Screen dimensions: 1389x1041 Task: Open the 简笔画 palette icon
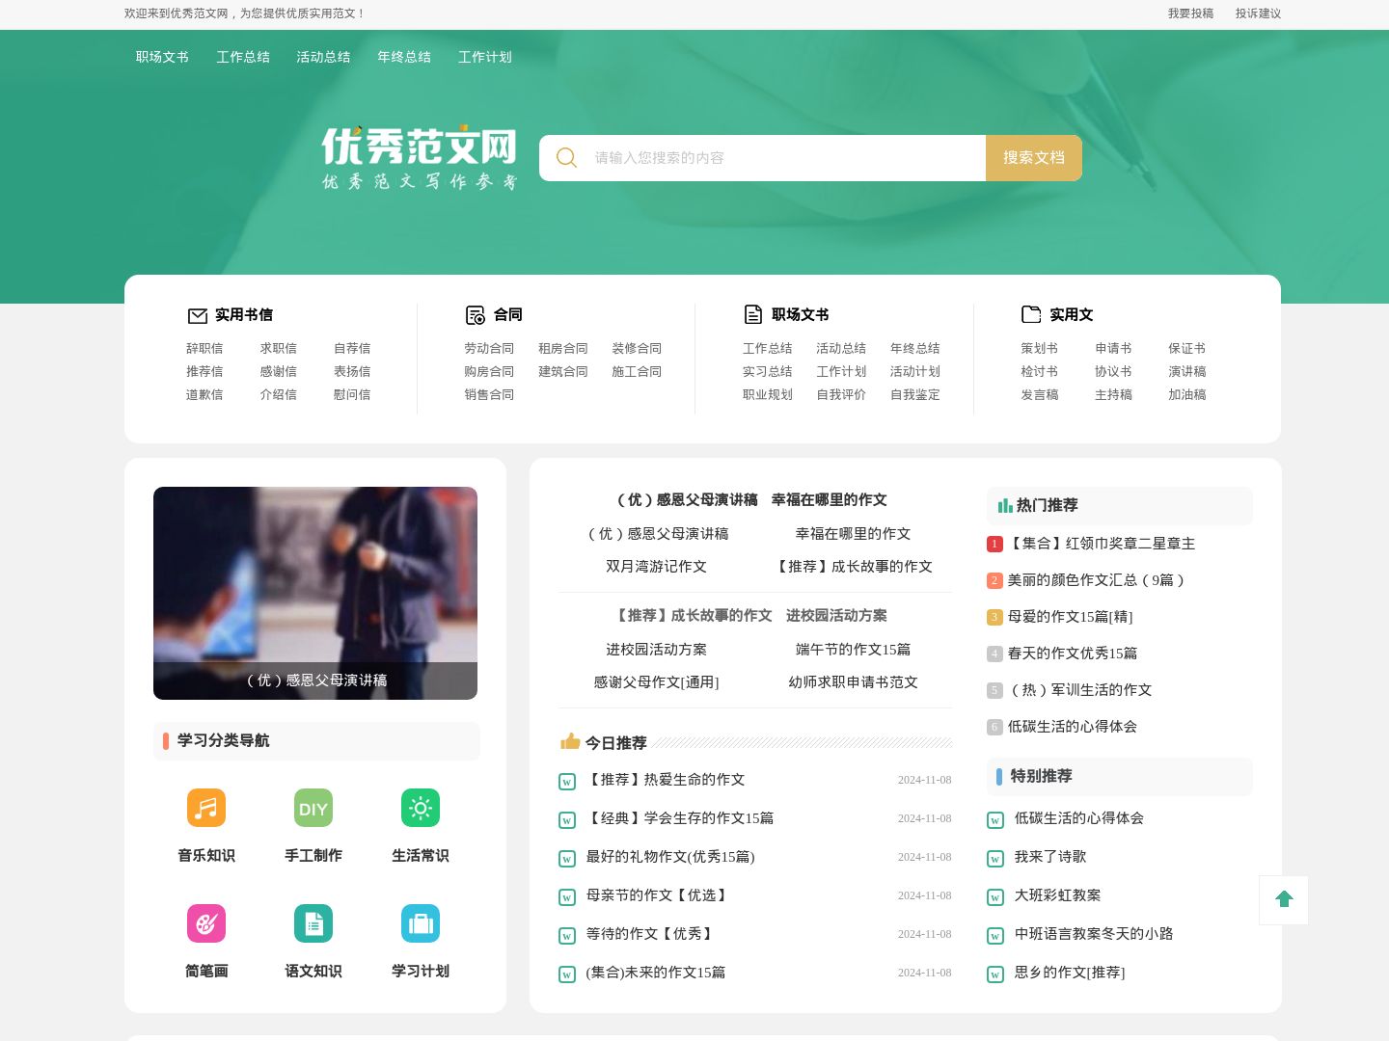click(206, 923)
